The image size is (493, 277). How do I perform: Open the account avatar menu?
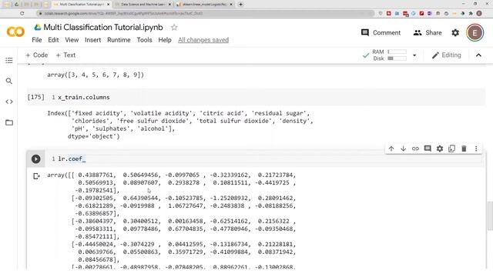point(475,32)
